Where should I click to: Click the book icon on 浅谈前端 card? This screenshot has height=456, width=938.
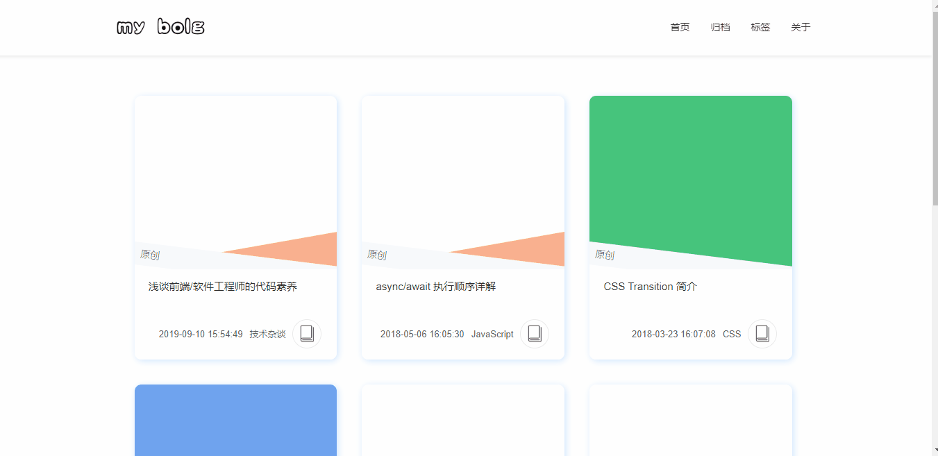tap(307, 334)
